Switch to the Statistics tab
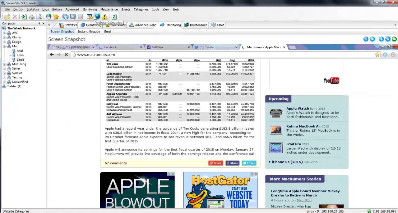This screenshot has height=213, width=398. tap(68, 25)
